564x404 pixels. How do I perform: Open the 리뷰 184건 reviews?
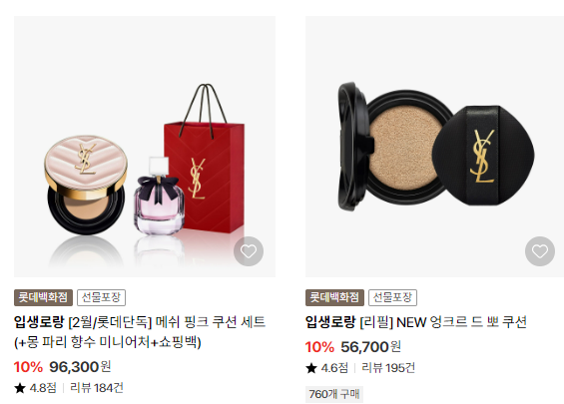97,388
